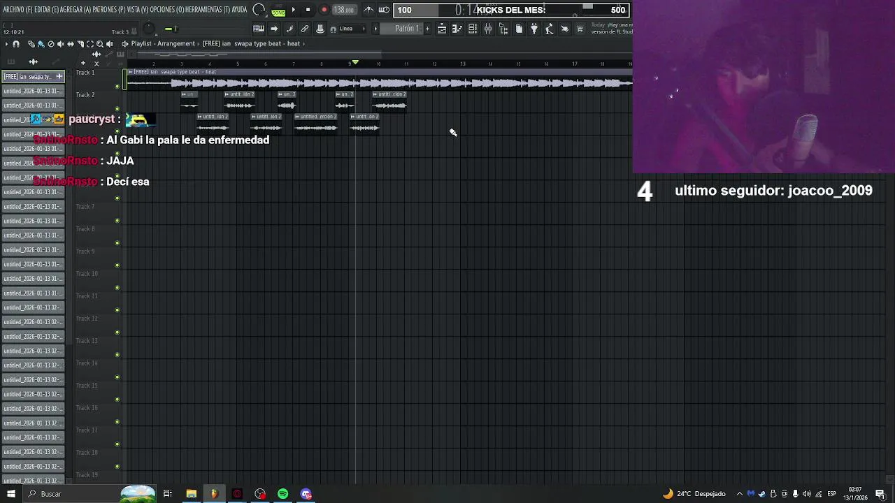The height and width of the screenshot is (503, 895).
Task: Select the Slice tool
Action: [x=80, y=44]
